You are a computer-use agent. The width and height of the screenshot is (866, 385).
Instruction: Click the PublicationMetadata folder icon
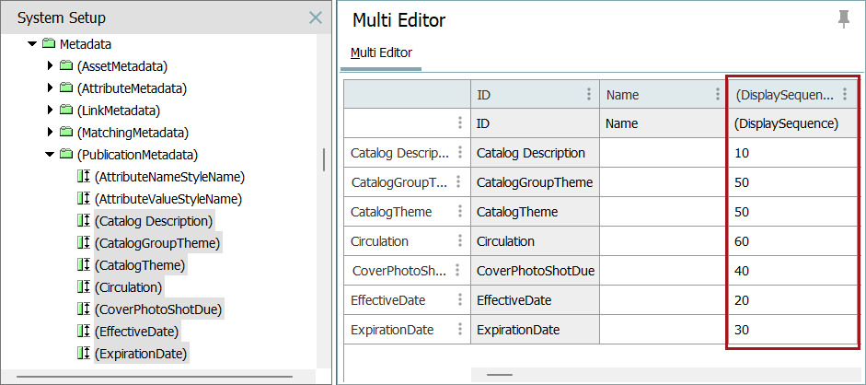pyautogui.click(x=66, y=155)
